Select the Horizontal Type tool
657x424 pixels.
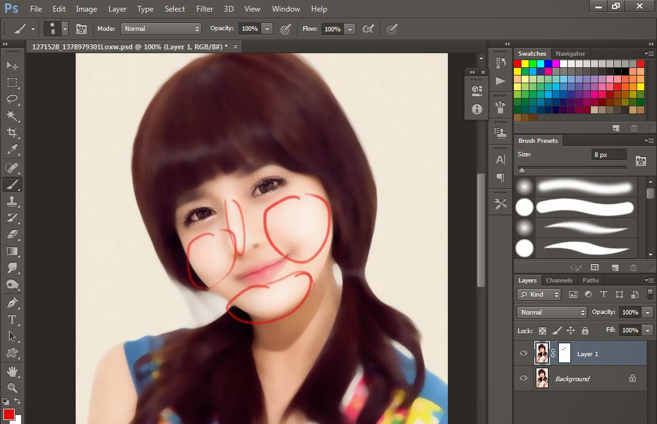(12, 320)
